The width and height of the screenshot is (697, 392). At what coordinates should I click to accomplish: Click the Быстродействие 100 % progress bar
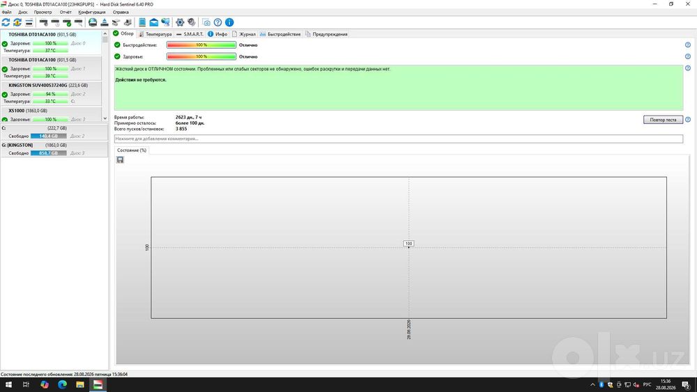201,45
